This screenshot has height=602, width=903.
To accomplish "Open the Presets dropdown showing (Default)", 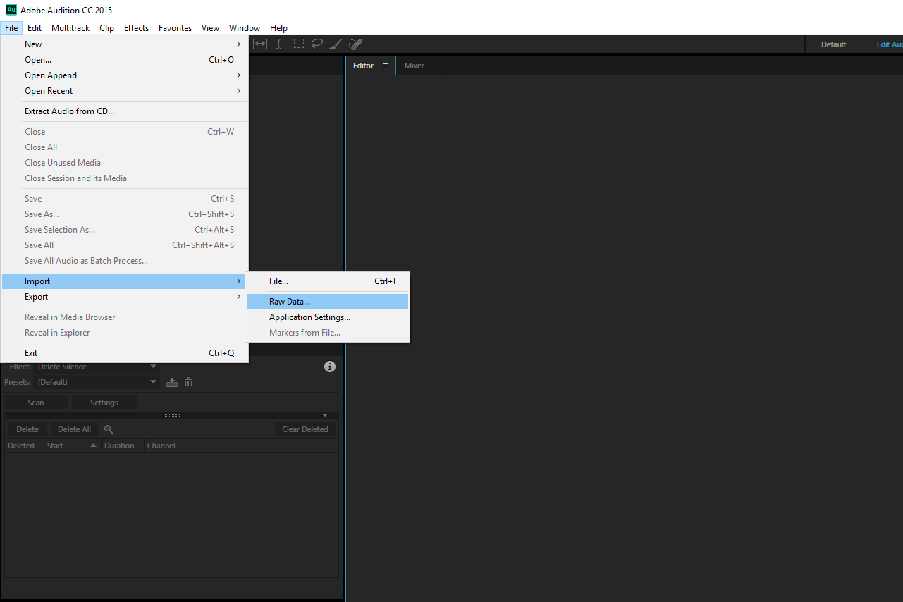I will tap(96, 382).
